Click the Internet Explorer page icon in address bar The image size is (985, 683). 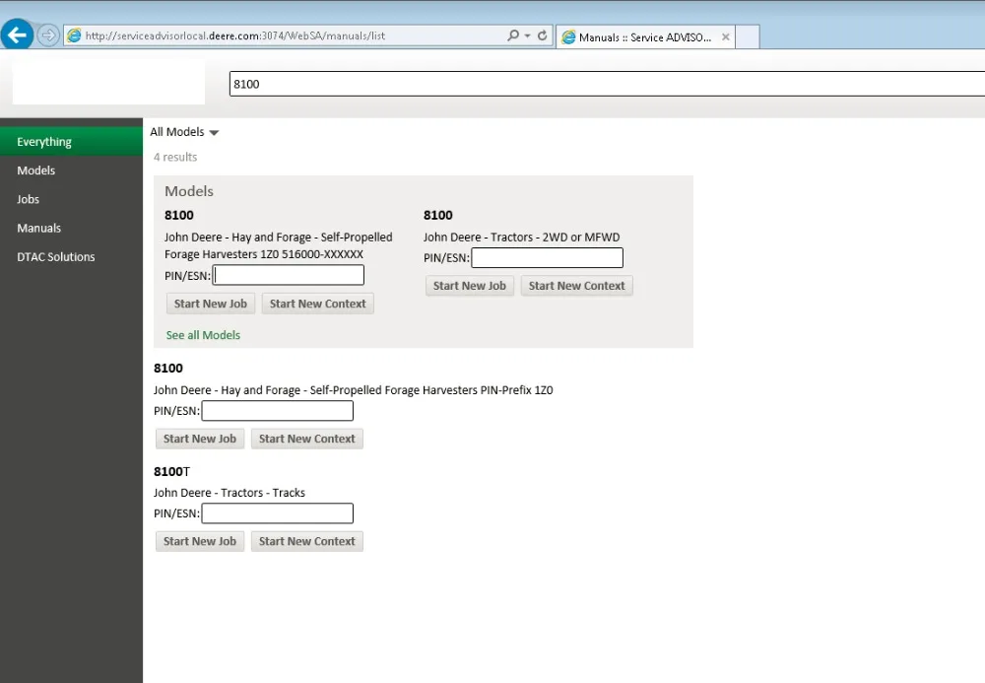pos(74,35)
